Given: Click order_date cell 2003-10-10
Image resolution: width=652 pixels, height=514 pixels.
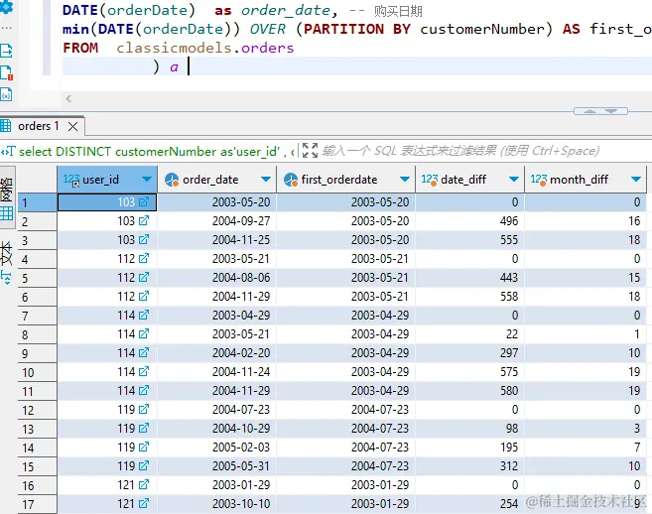Looking at the screenshot, I should coord(216,504).
